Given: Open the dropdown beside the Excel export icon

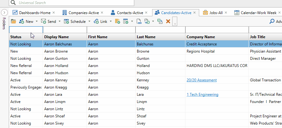Looking at the screenshot, I should pyautogui.click(x=153, y=21).
